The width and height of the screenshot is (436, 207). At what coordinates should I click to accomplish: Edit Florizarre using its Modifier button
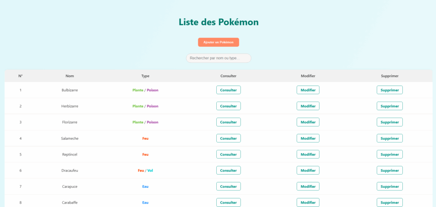tap(308, 122)
